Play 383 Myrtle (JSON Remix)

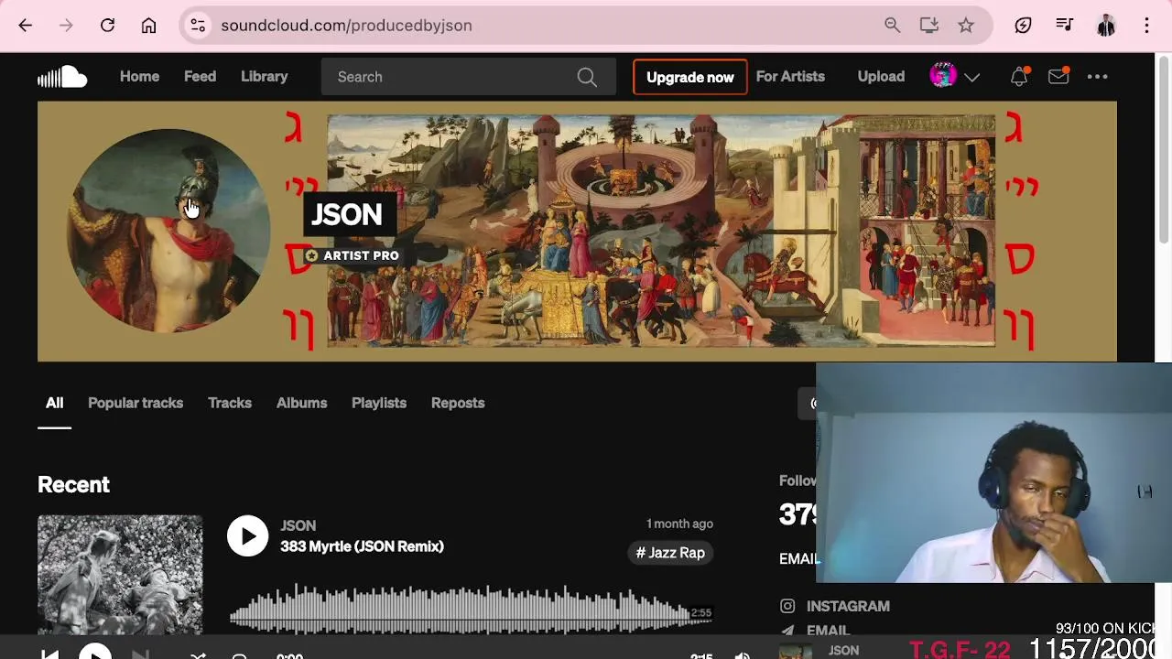click(x=248, y=535)
